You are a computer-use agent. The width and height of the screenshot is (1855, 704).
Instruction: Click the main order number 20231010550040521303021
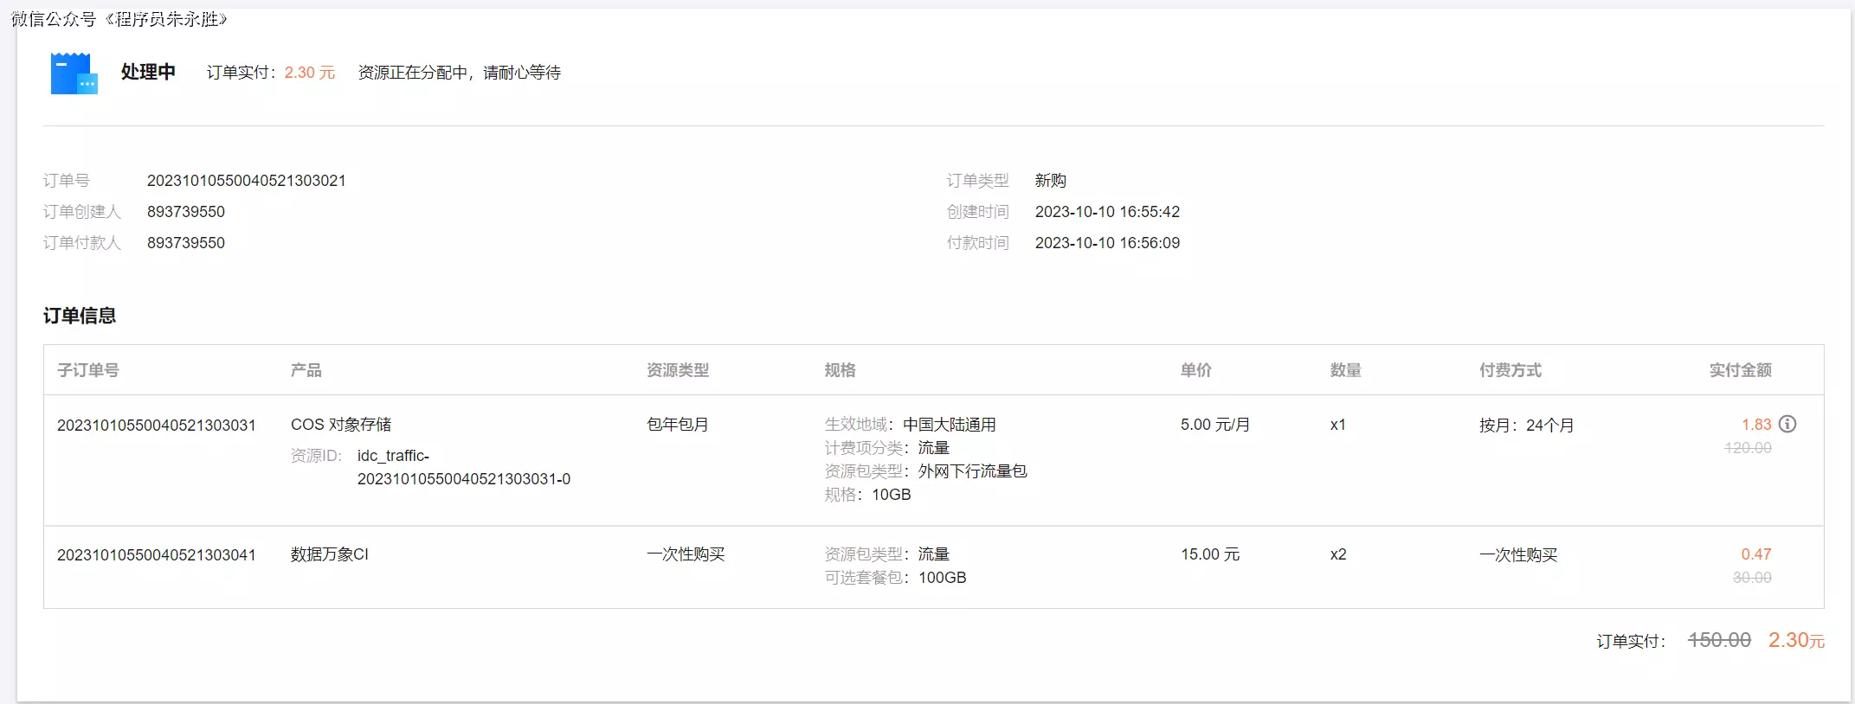pyautogui.click(x=246, y=181)
